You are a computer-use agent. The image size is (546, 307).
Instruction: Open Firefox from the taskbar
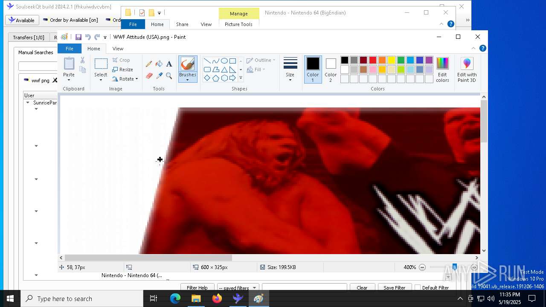(x=217, y=298)
